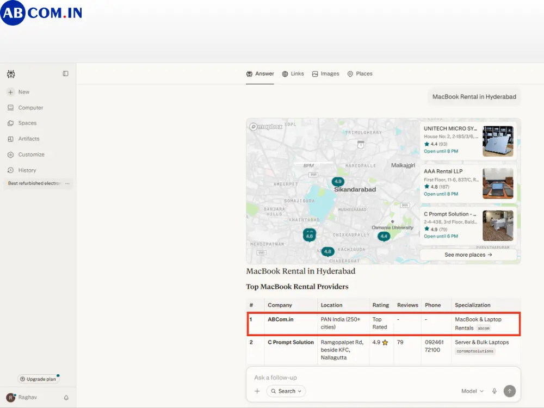Click See more places link
Viewport: 544px width, 408px height.
click(468, 255)
